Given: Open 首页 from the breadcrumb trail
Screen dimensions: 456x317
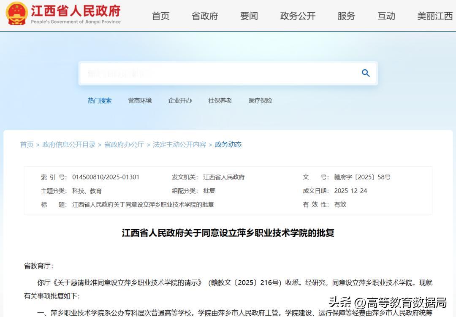Looking at the screenshot, I should point(27,144).
